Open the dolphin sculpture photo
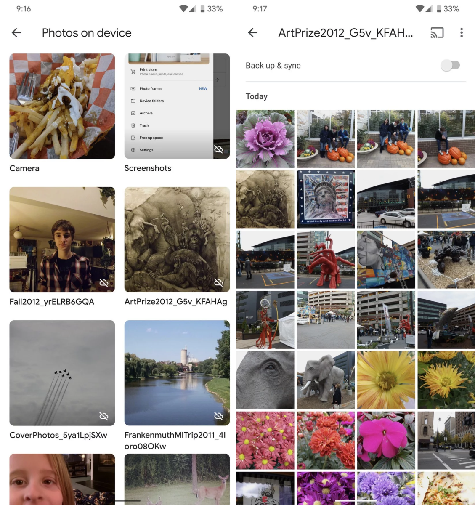 (x=446, y=320)
